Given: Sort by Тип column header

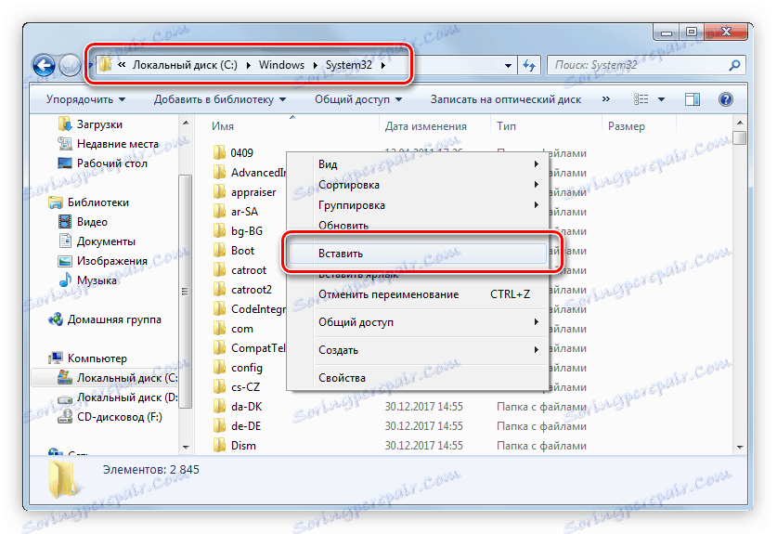Looking at the screenshot, I should click(x=546, y=126).
